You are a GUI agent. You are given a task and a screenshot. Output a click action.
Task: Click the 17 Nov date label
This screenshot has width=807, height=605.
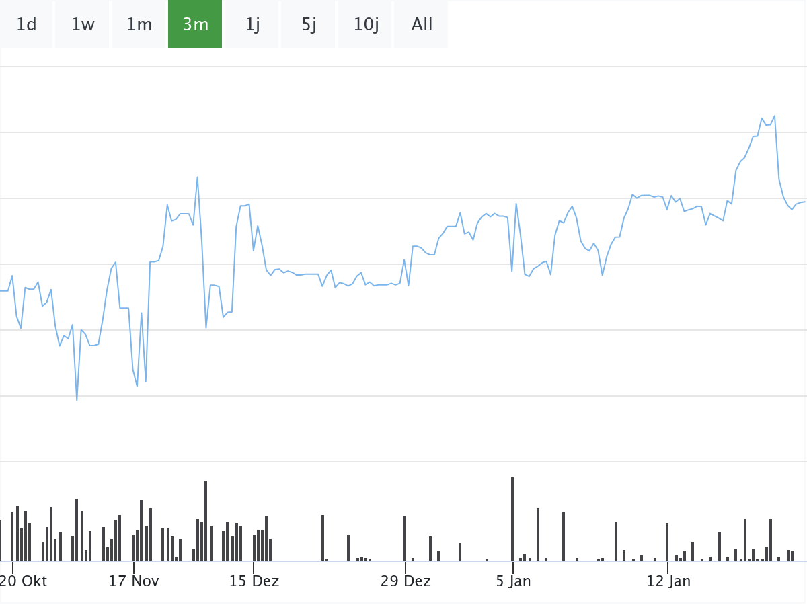click(x=134, y=581)
